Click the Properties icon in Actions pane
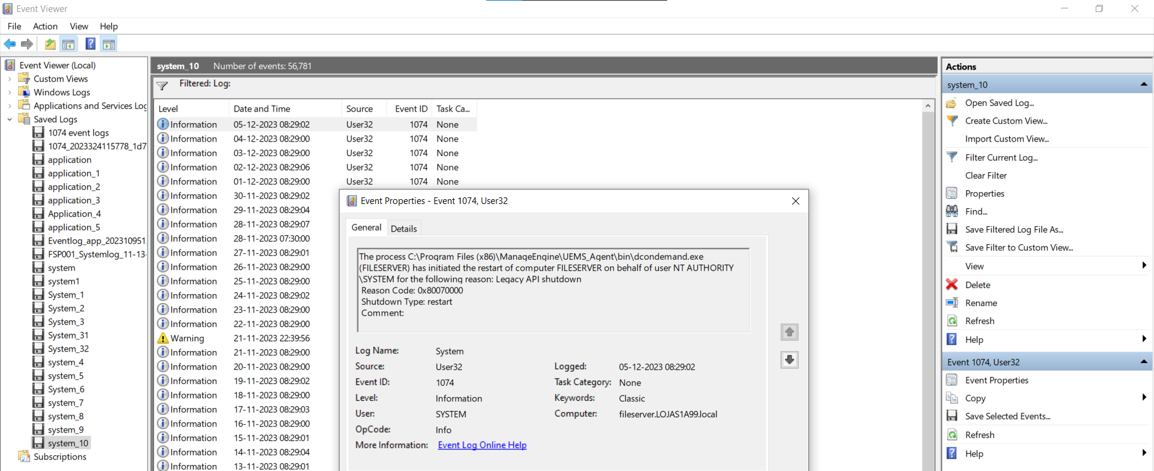This screenshot has height=471, width=1154. click(x=952, y=193)
